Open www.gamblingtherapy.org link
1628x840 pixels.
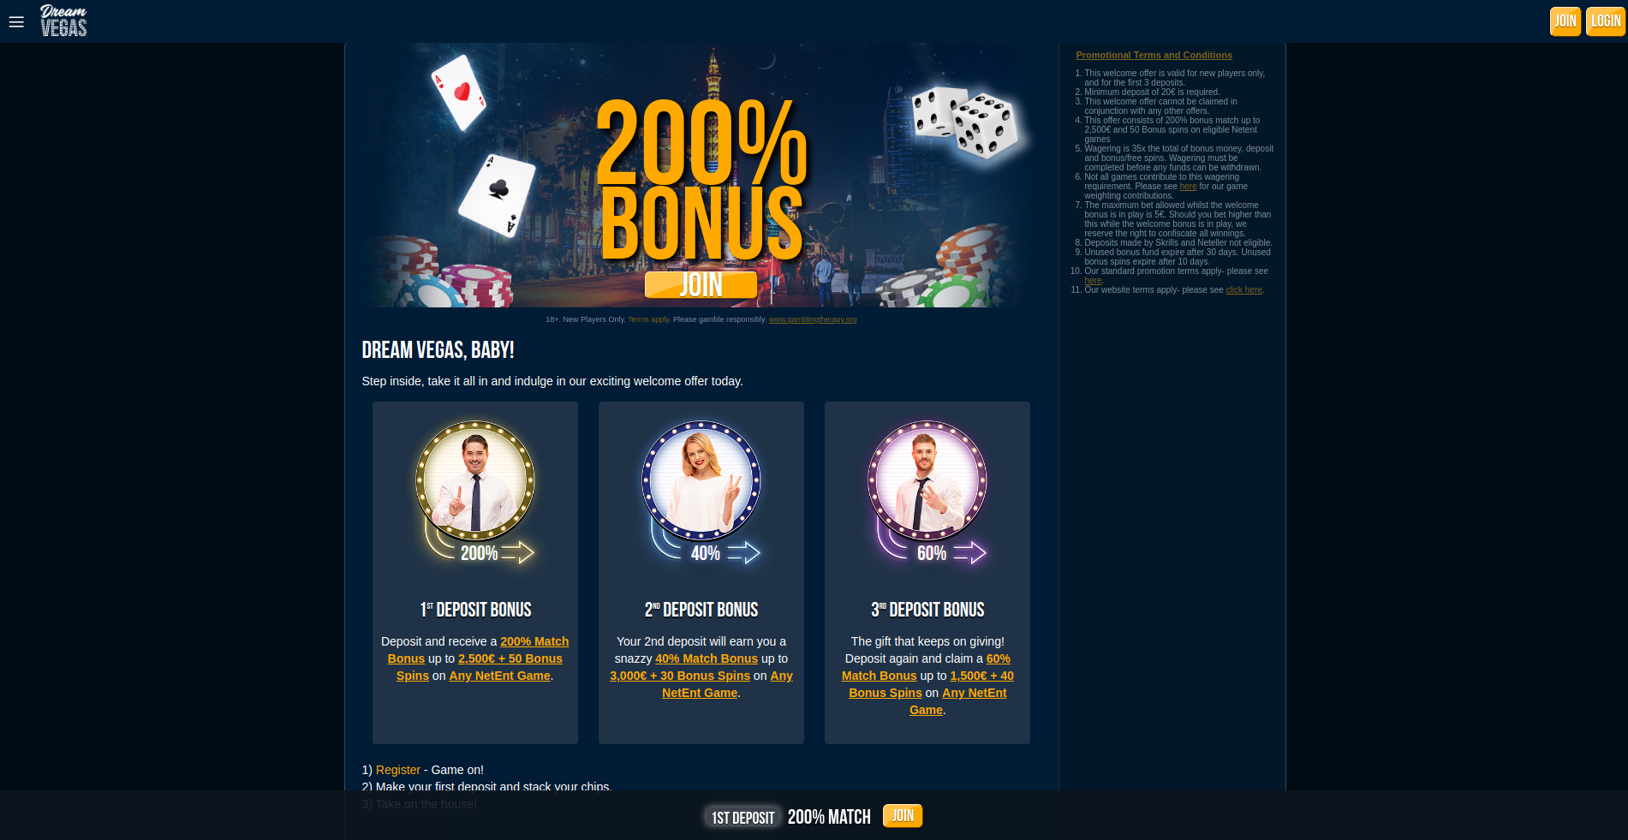[813, 319]
